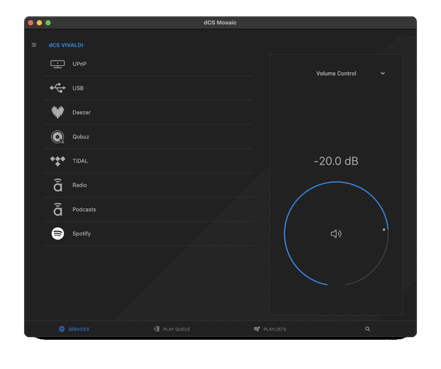Click the search magnifier icon
The height and width of the screenshot is (369, 441).
367,329
